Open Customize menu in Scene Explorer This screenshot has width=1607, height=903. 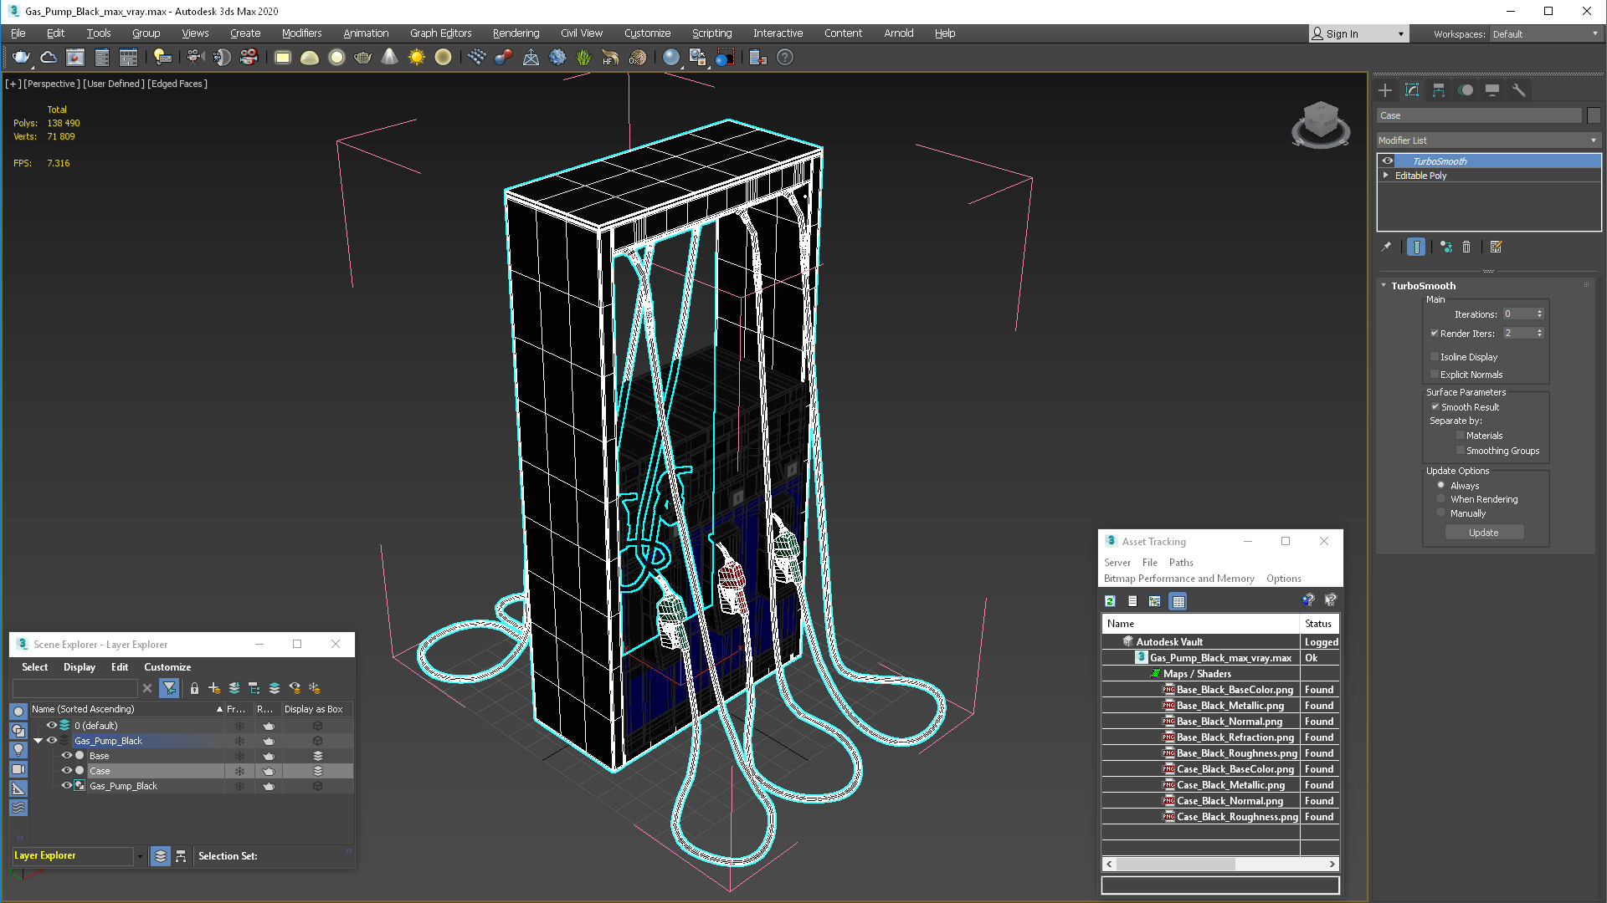point(167,667)
